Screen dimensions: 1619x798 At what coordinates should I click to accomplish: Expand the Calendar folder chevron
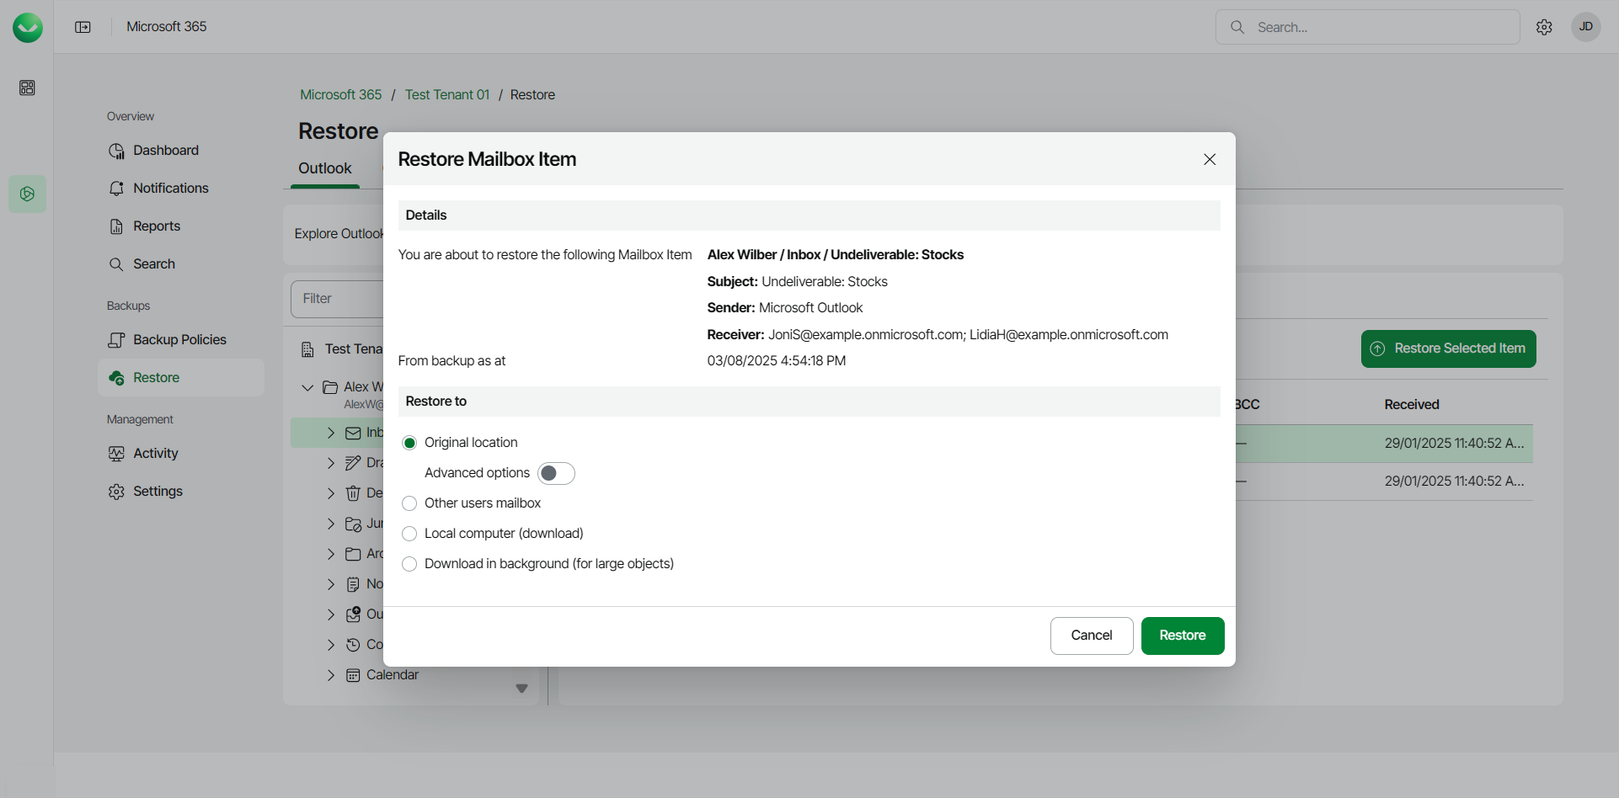click(x=331, y=675)
